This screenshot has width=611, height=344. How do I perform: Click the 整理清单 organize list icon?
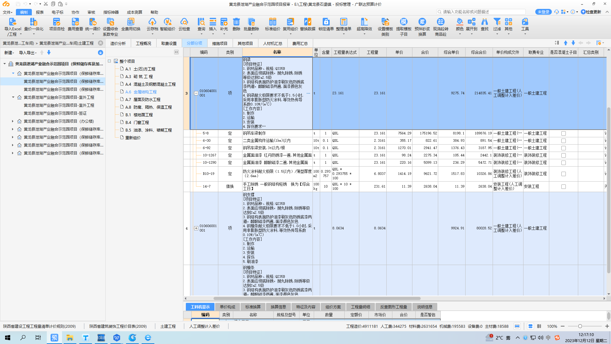(343, 22)
